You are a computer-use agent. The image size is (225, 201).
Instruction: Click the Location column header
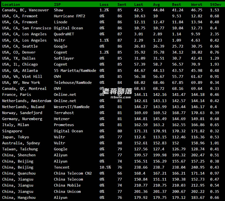click(x=11, y=5)
